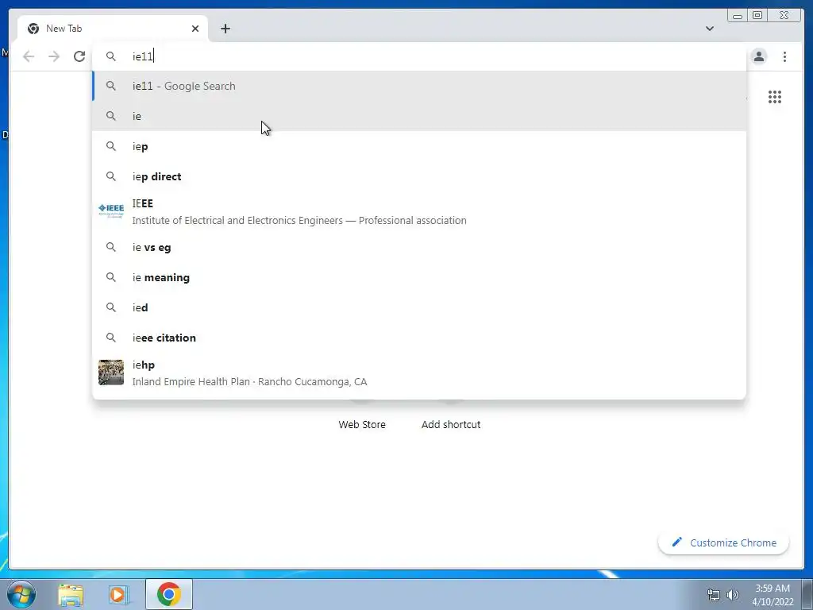813x610 pixels.
Task: Open the network tray icon
Action: coord(714,595)
